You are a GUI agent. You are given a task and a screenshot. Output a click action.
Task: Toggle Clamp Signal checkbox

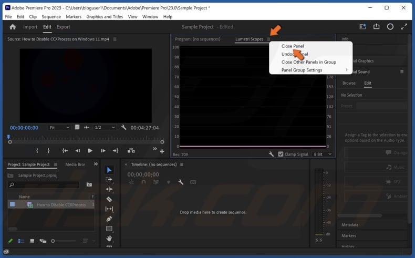[x=281, y=154]
